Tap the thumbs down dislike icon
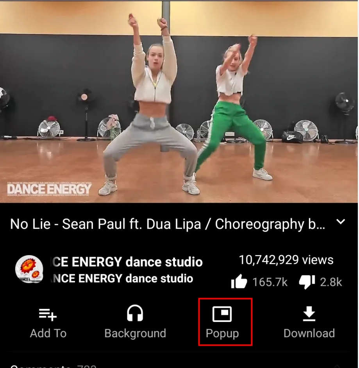 click(x=307, y=282)
